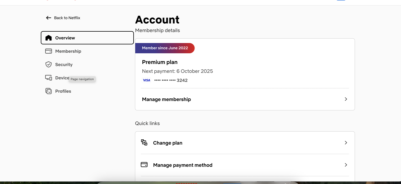Click the back arrow icon beside Back to Netflix
This screenshot has width=401, height=184.
point(48,18)
